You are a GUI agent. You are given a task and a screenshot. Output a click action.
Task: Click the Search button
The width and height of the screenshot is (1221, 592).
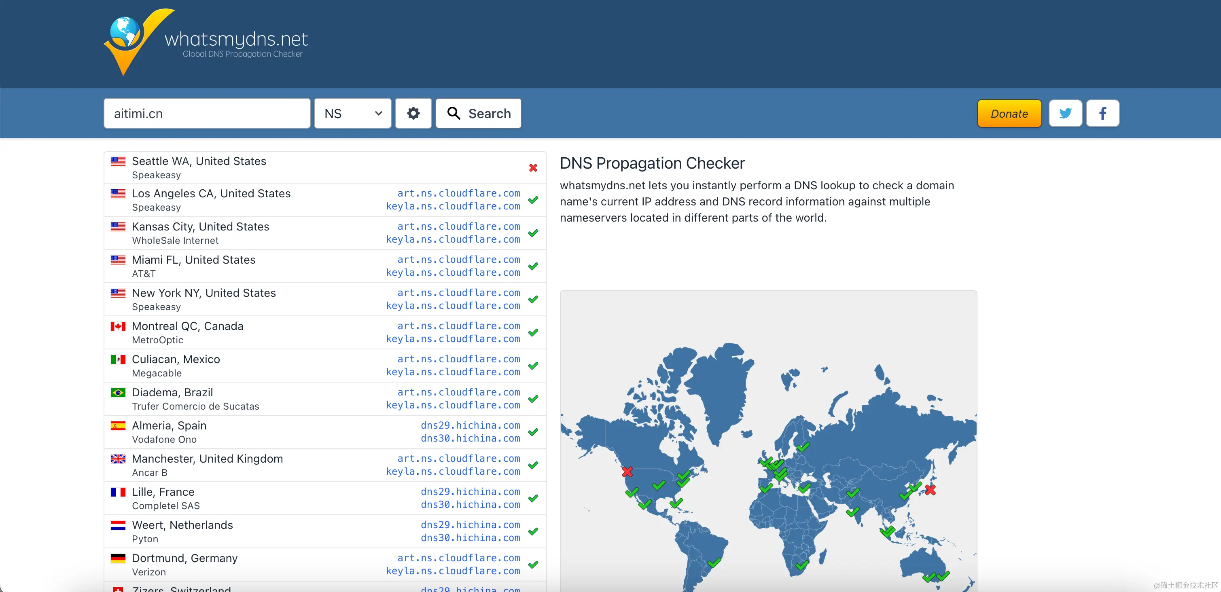click(478, 113)
